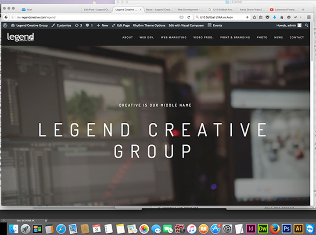Switch to the Lakewood Forest YouTube tab

(x=284, y=10)
